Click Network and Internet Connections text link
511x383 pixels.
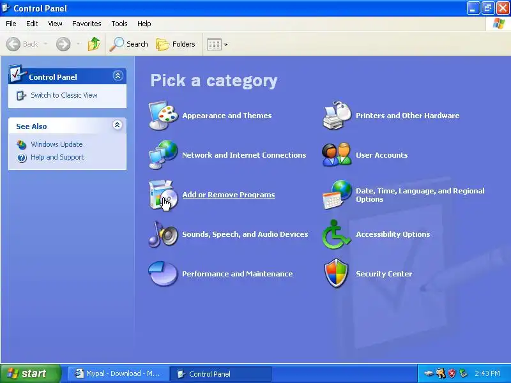click(244, 155)
